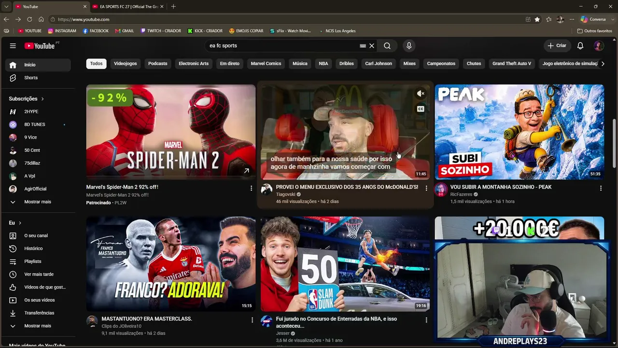Click the YouTube logo in the header

40,46
